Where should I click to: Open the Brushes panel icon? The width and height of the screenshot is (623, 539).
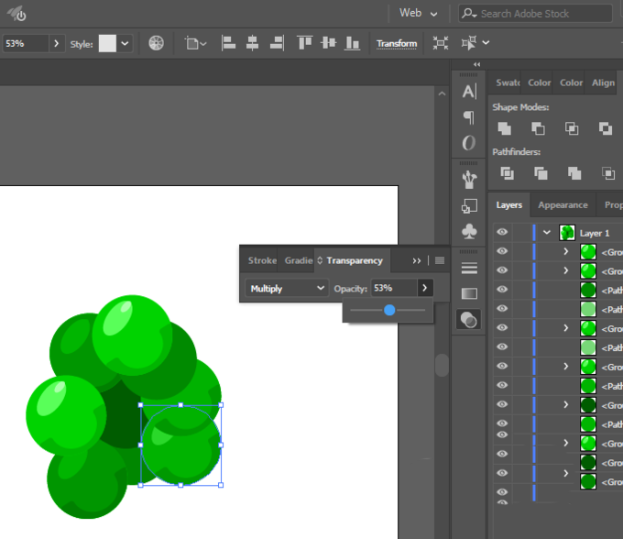click(469, 178)
